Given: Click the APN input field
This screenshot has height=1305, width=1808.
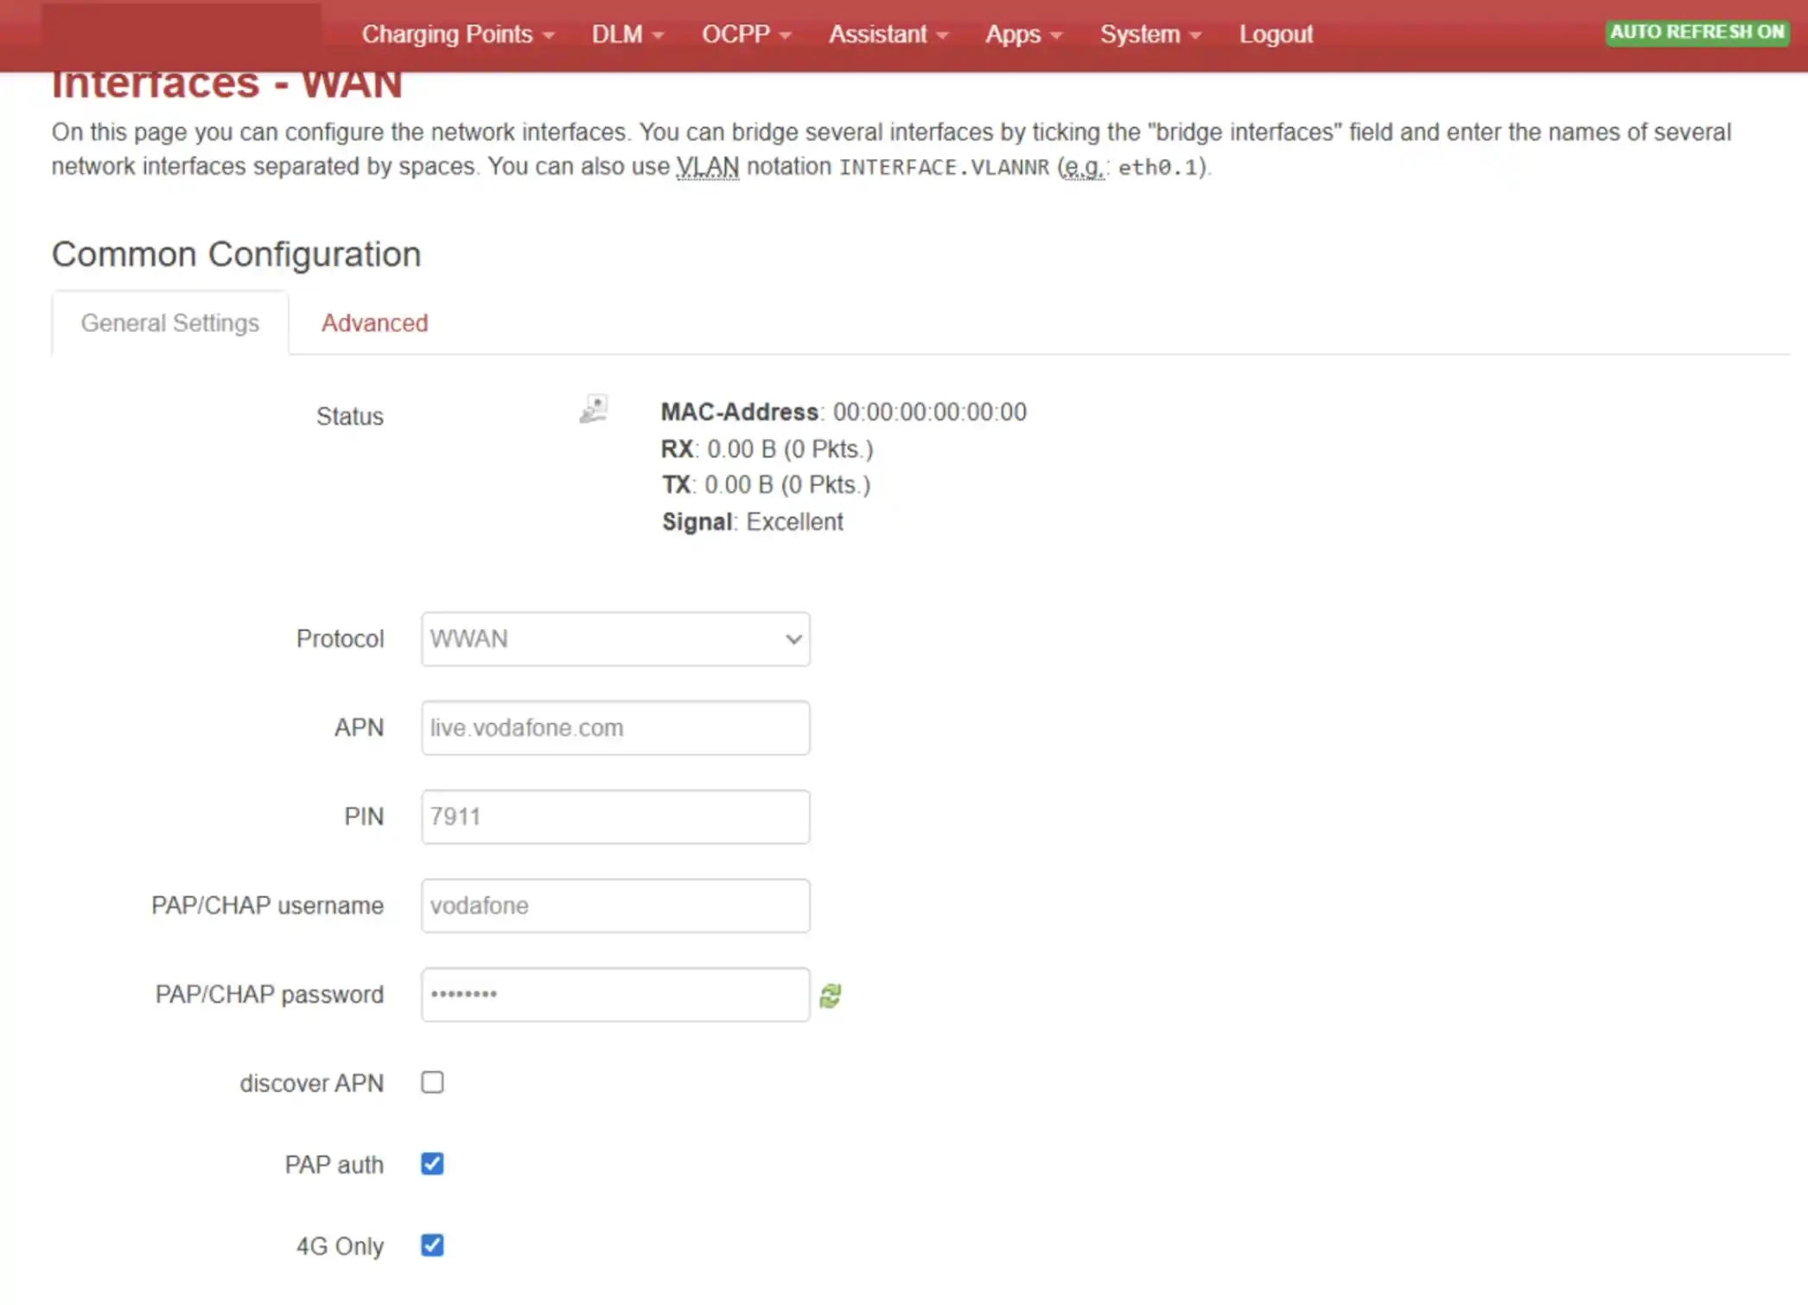Looking at the screenshot, I should 615,729.
